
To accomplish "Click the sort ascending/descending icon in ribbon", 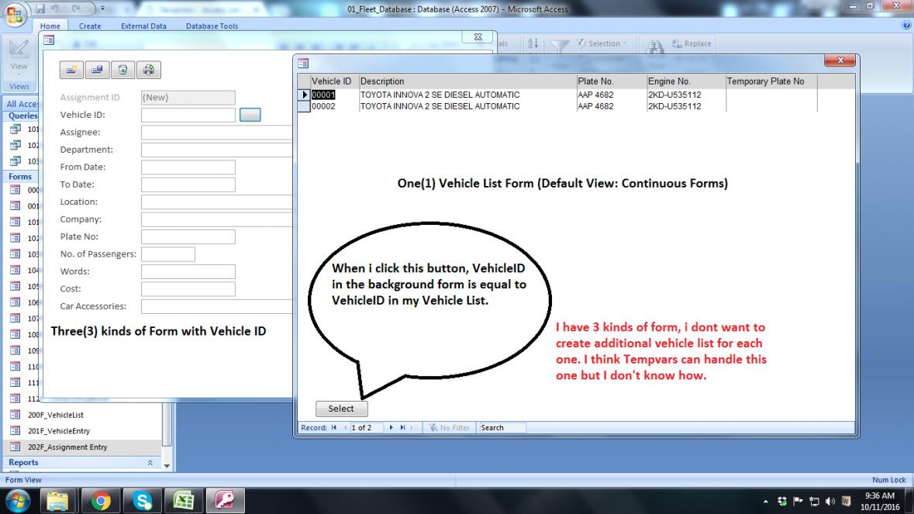I will tap(533, 43).
